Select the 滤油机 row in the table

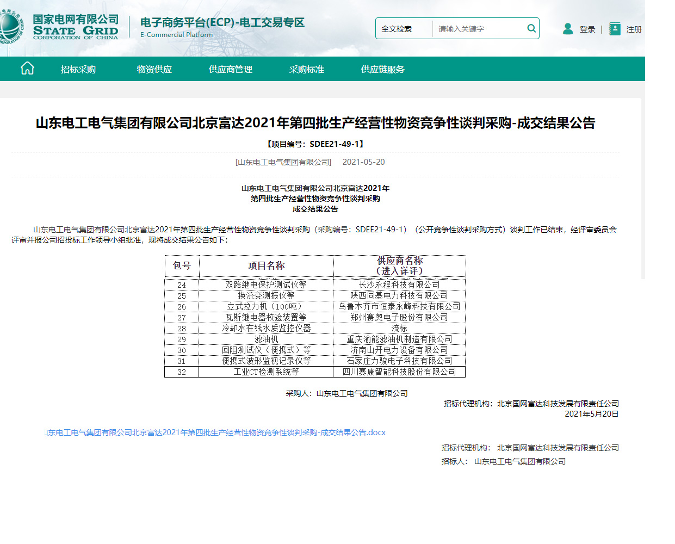tap(268, 338)
